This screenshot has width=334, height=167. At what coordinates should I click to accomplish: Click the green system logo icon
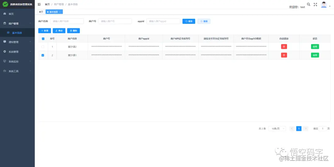point(5,4)
